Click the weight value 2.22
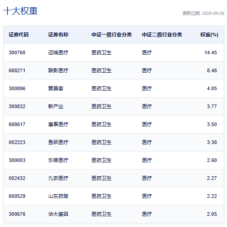 click(212, 196)
